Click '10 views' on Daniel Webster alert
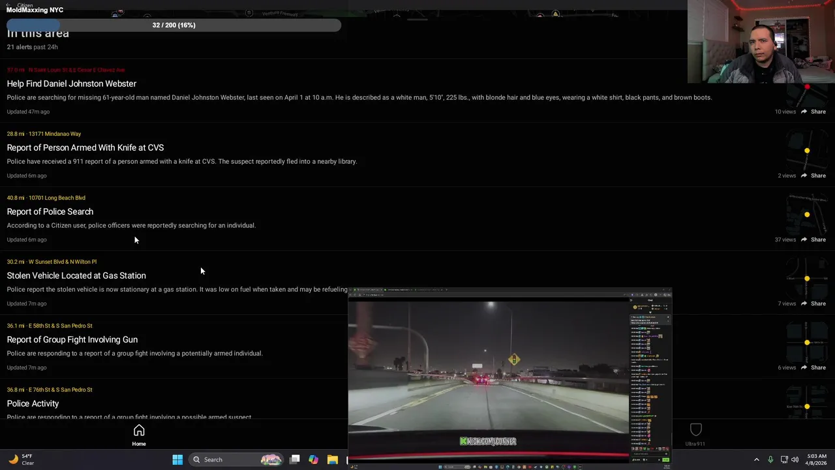The image size is (835, 470). pos(785,112)
